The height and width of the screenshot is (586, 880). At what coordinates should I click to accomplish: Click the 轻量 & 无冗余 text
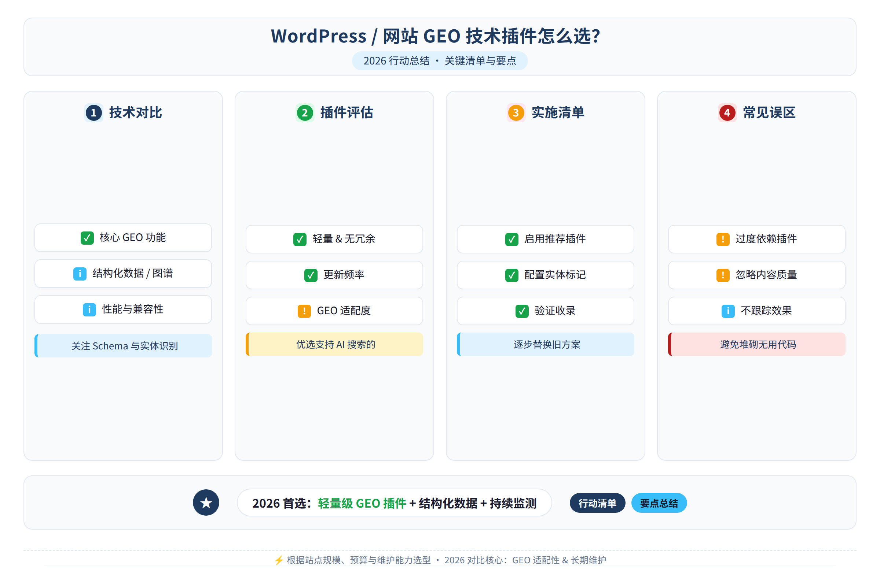tap(344, 239)
